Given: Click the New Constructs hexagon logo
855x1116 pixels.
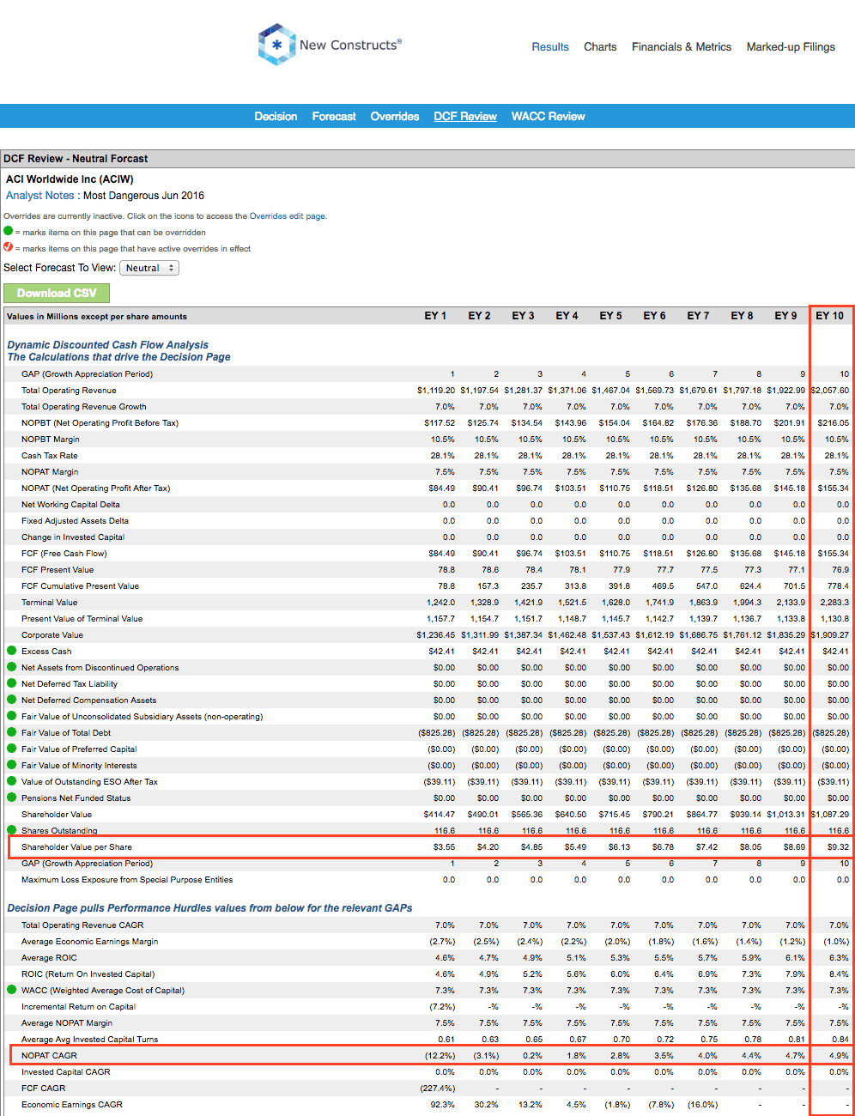Looking at the screenshot, I should click(276, 45).
